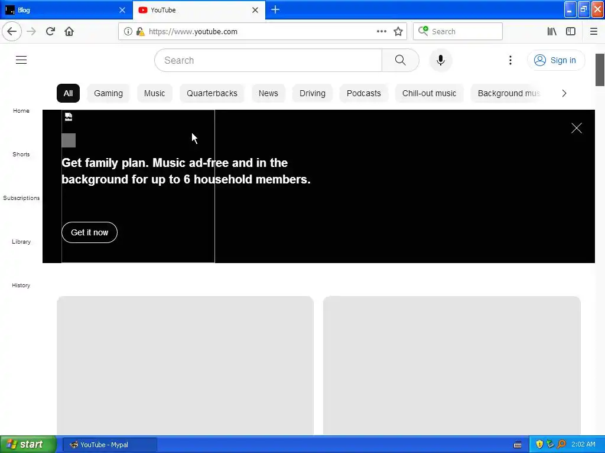Click Get it now button

[90, 232]
